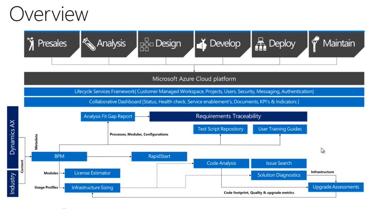Viewport: 371px width, 209px height.
Task: Click the vertical Content label
Action: pyautogui.click(x=22, y=166)
